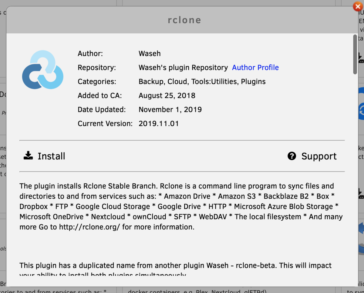Open the Author Profile link
This screenshot has width=364, height=293.
click(255, 68)
